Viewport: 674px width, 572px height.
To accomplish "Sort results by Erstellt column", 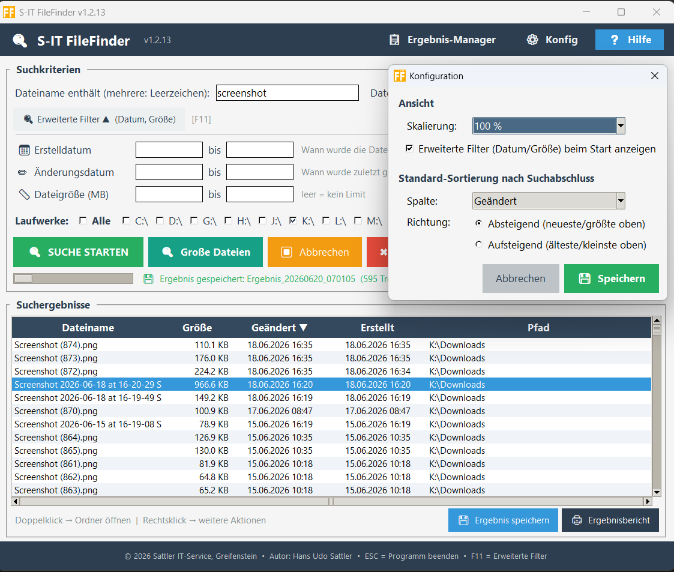I will [378, 328].
